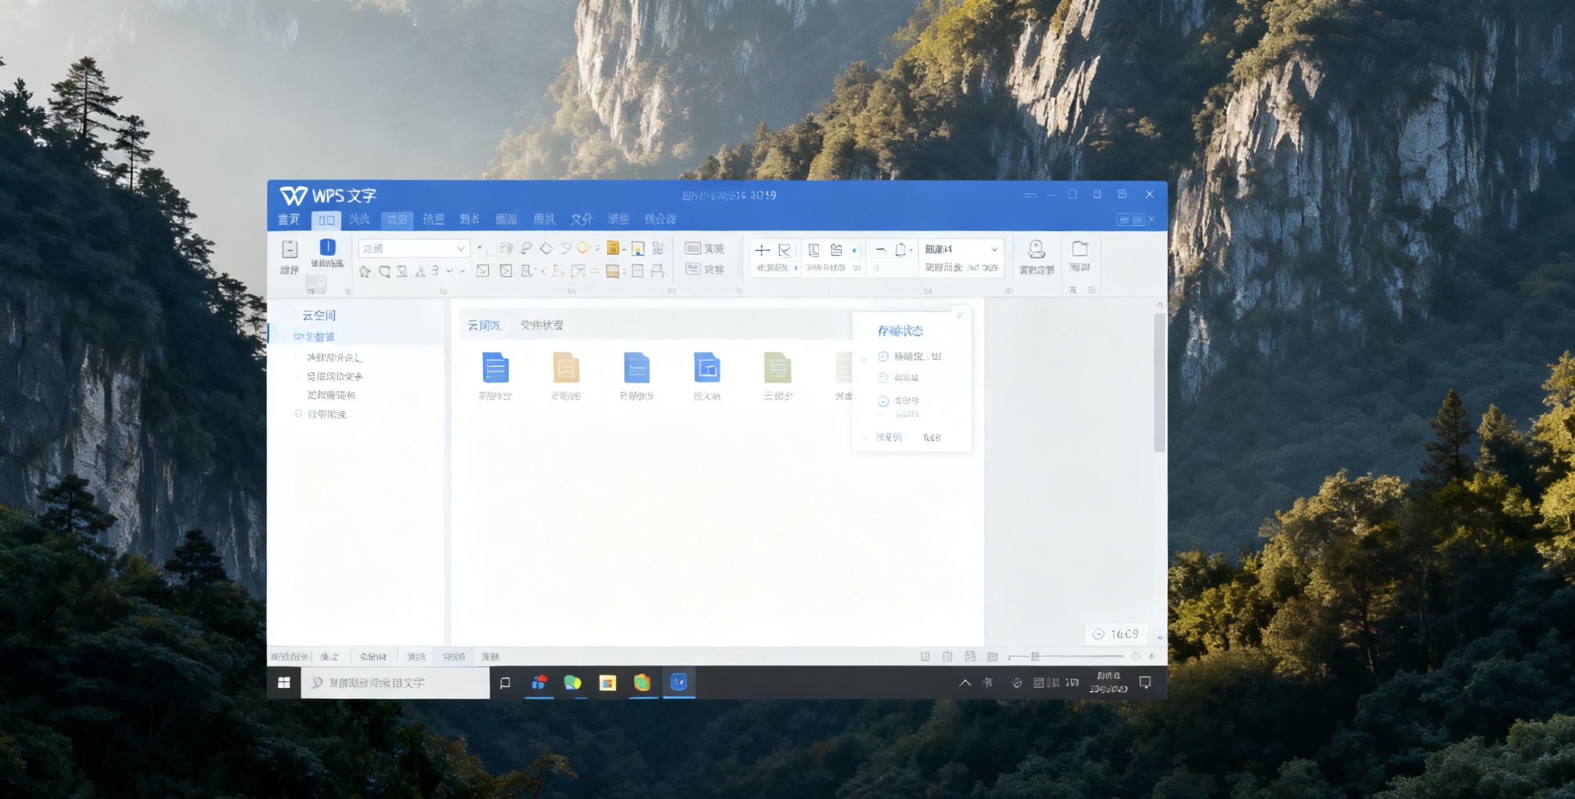This screenshot has width=1575, height=799.
Task: Select first radio option in 存储状态 panel
Action: pos(883,356)
